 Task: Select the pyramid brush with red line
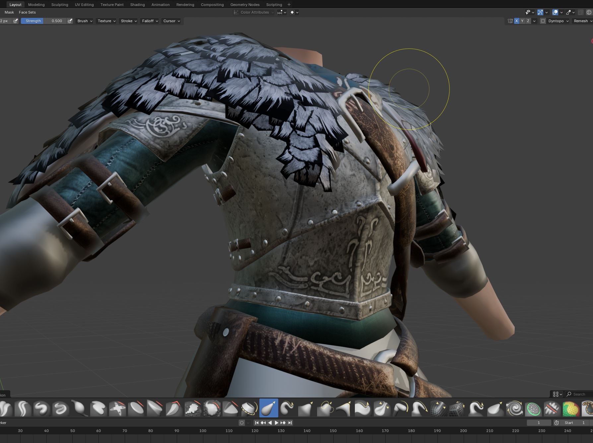[231, 408]
